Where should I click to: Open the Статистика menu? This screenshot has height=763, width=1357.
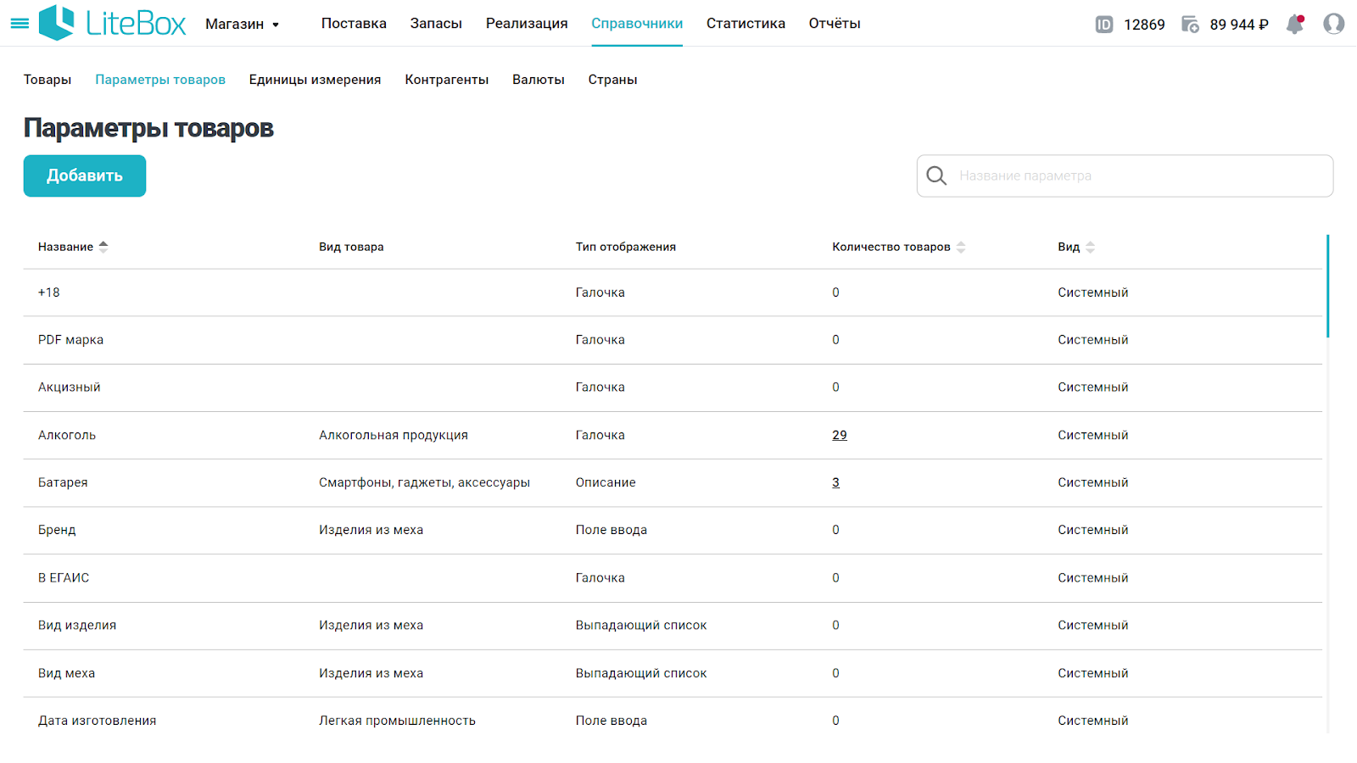pyautogui.click(x=746, y=24)
